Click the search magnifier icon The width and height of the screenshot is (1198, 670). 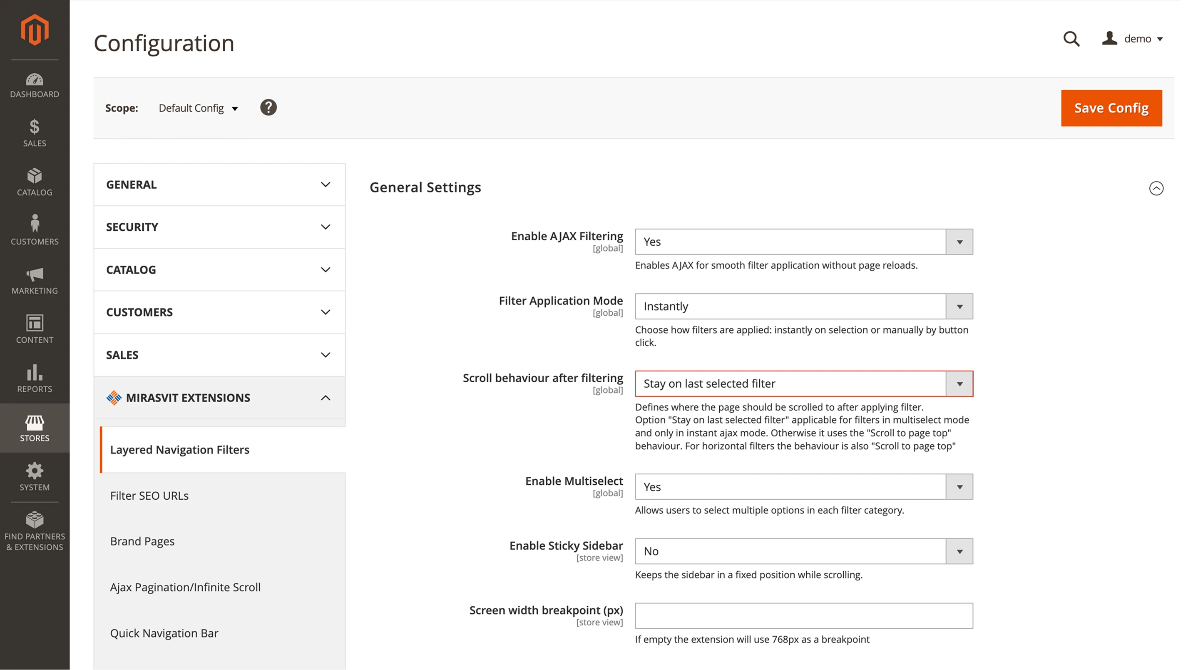pos(1071,39)
